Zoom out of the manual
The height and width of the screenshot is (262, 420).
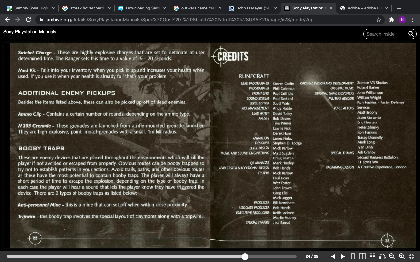tap(392, 256)
